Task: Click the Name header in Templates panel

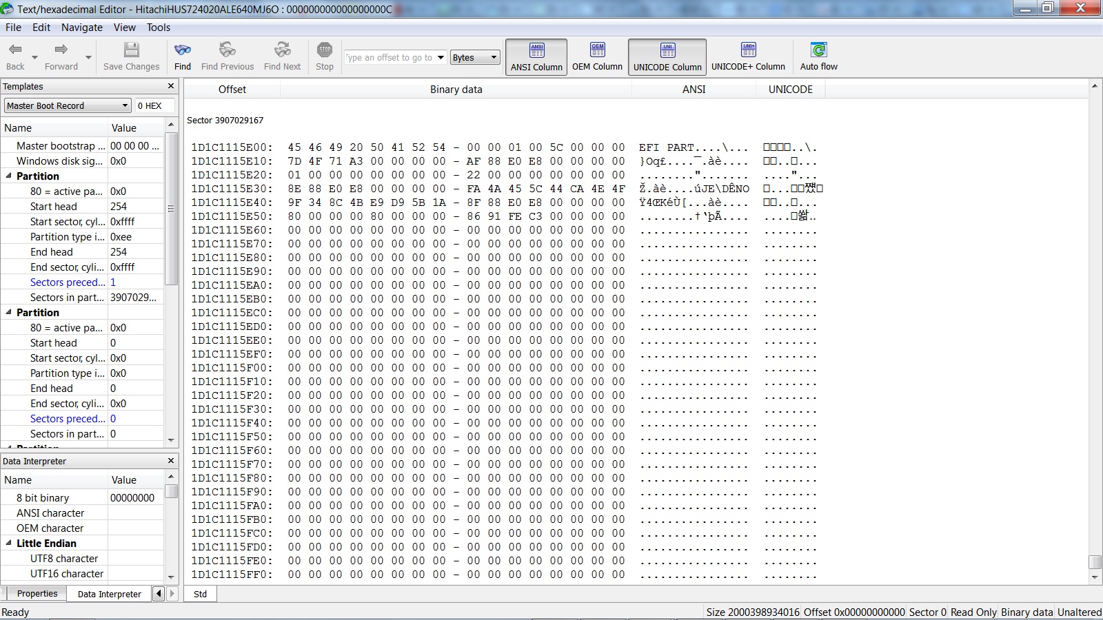Action: coord(54,127)
